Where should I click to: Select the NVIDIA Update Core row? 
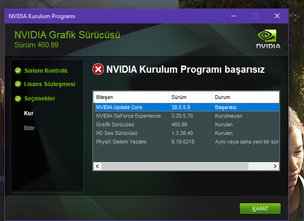click(x=187, y=107)
